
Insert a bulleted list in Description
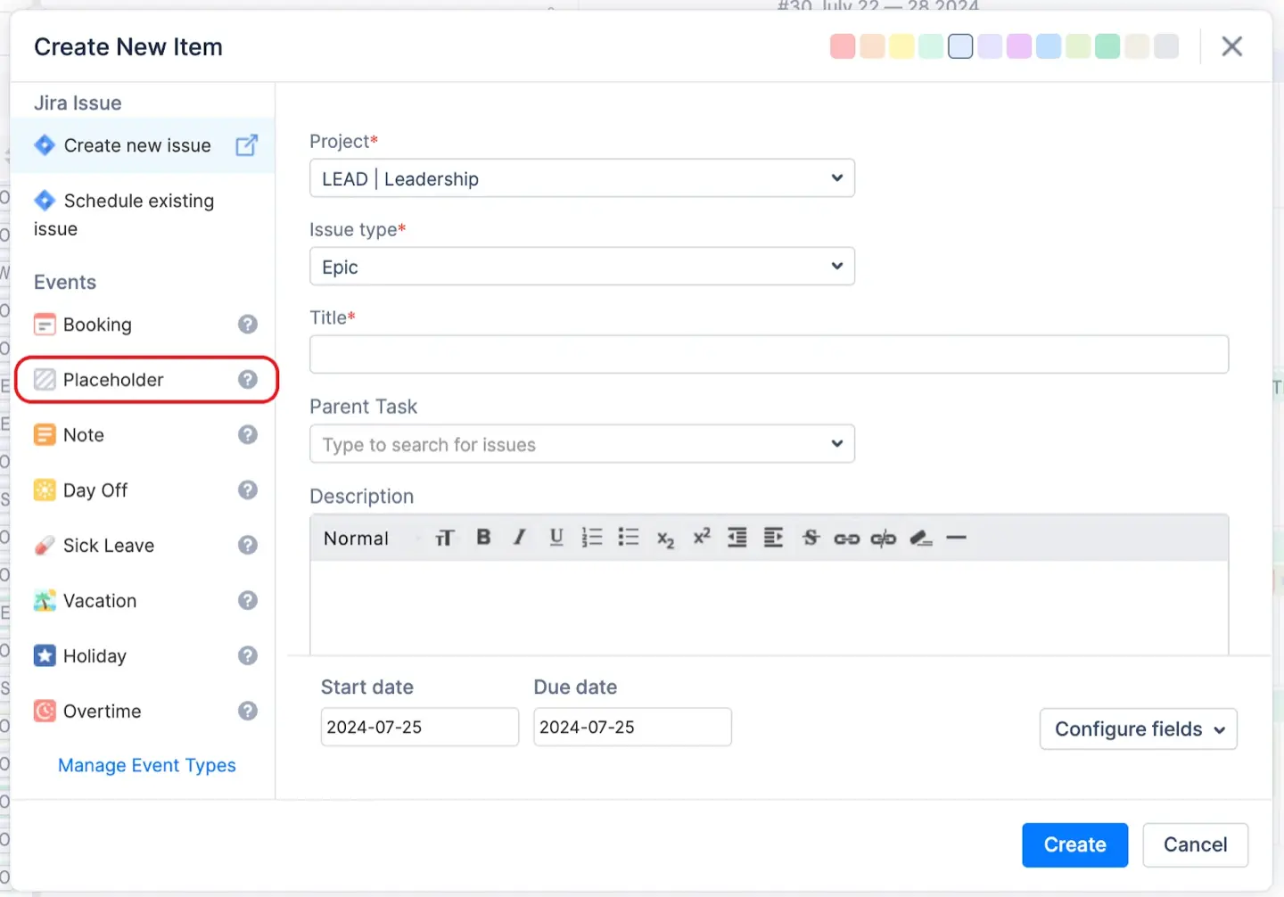tap(629, 538)
